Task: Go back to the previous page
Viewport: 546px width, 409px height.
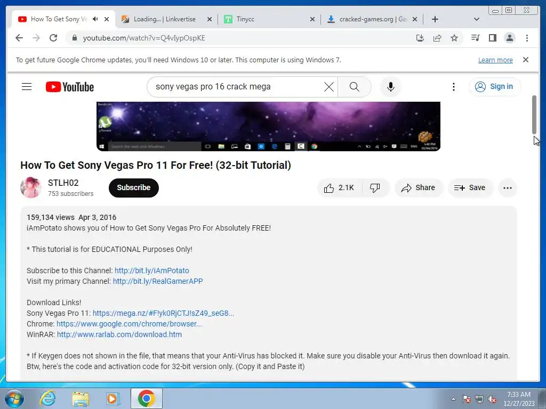Action: (19, 38)
